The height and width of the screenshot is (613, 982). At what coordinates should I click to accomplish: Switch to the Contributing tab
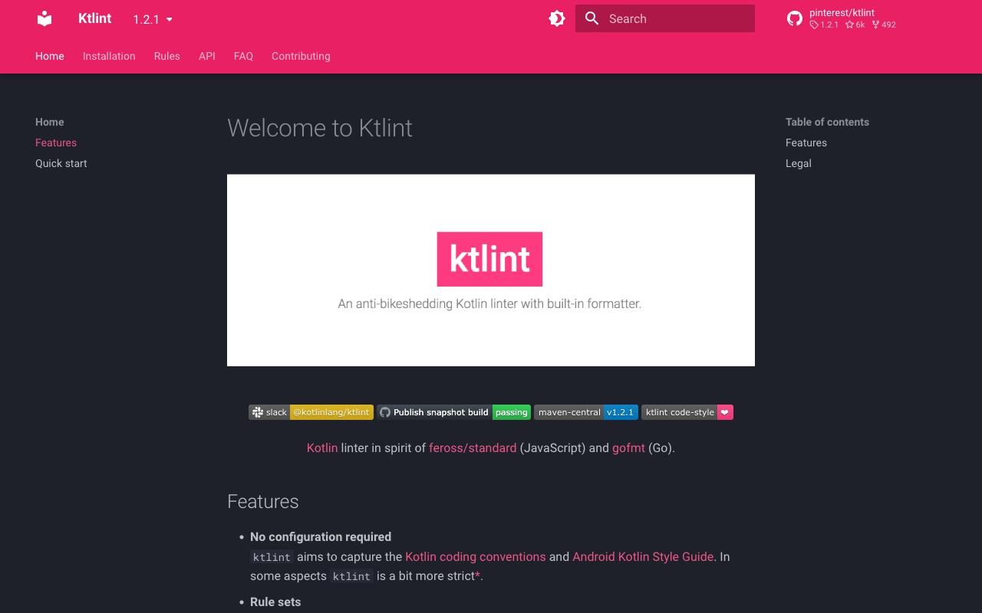[301, 56]
